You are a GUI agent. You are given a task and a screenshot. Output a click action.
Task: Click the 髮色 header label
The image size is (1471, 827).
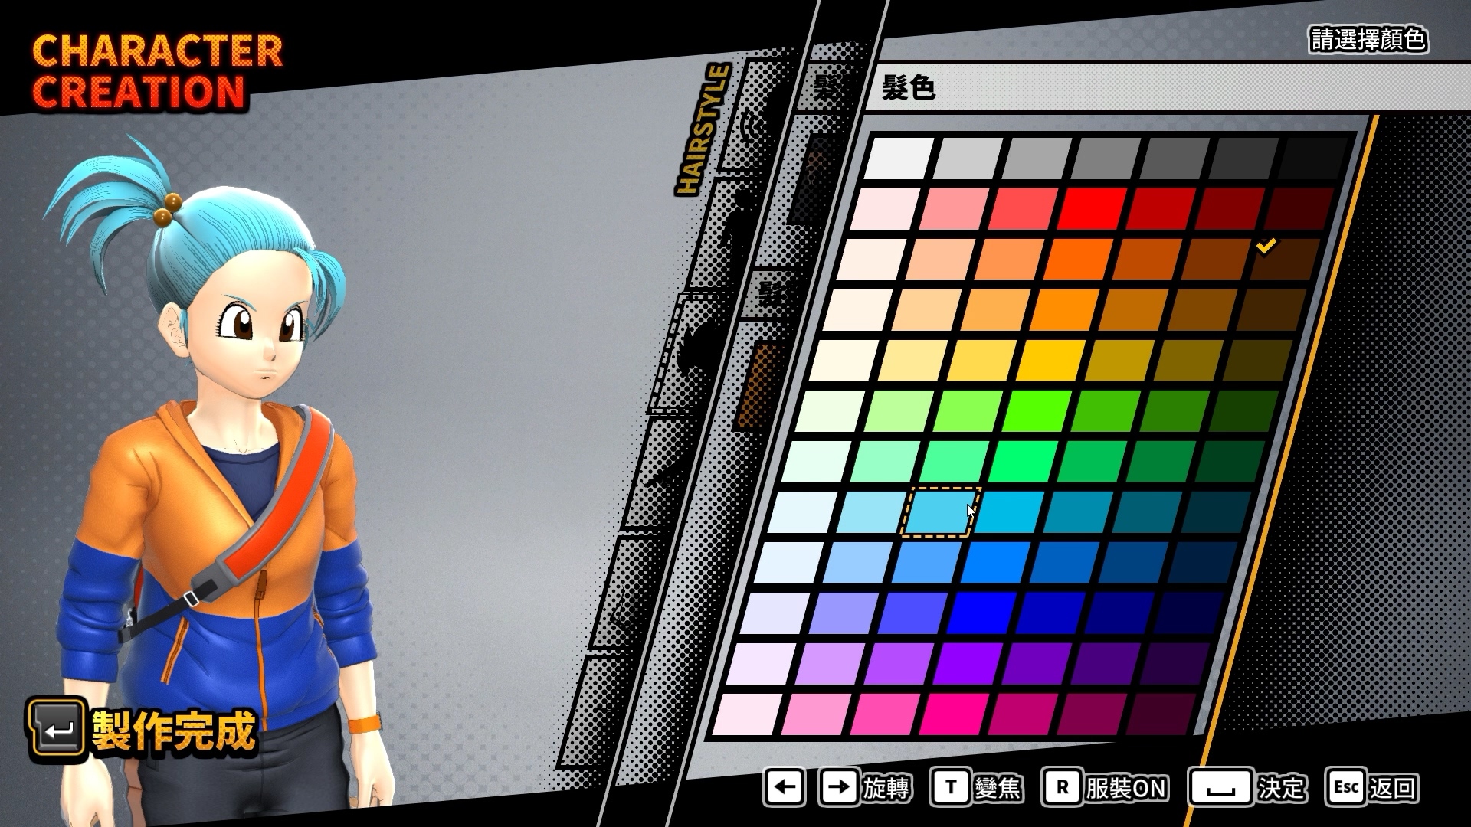coord(908,88)
